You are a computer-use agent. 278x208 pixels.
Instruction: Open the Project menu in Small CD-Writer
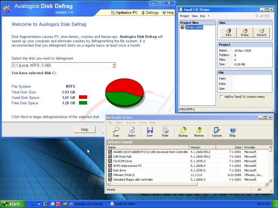pos(185,16)
